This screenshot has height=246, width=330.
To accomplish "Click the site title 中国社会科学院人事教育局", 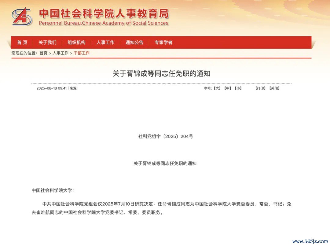I will tap(104, 13).
